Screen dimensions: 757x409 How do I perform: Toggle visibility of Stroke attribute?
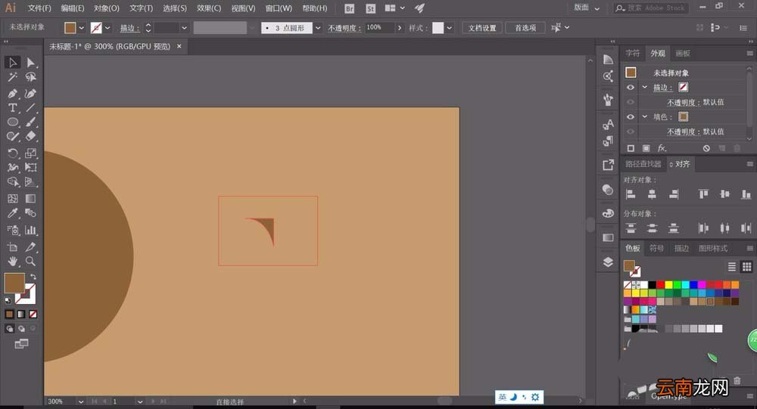(x=631, y=87)
